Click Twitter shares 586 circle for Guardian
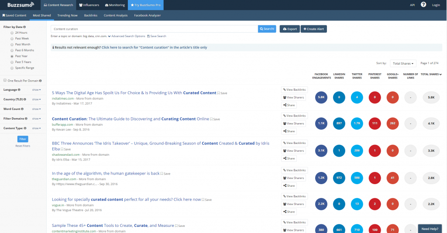 [x=357, y=178]
